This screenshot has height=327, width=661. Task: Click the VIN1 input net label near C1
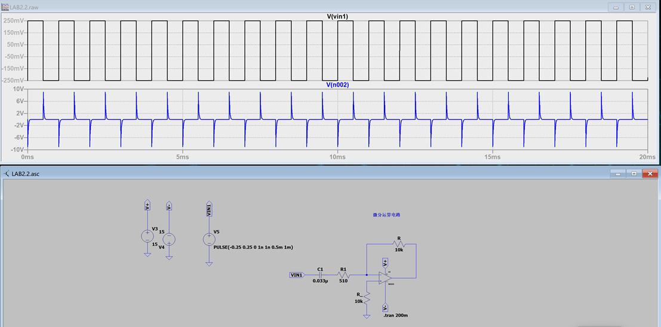click(x=297, y=275)
